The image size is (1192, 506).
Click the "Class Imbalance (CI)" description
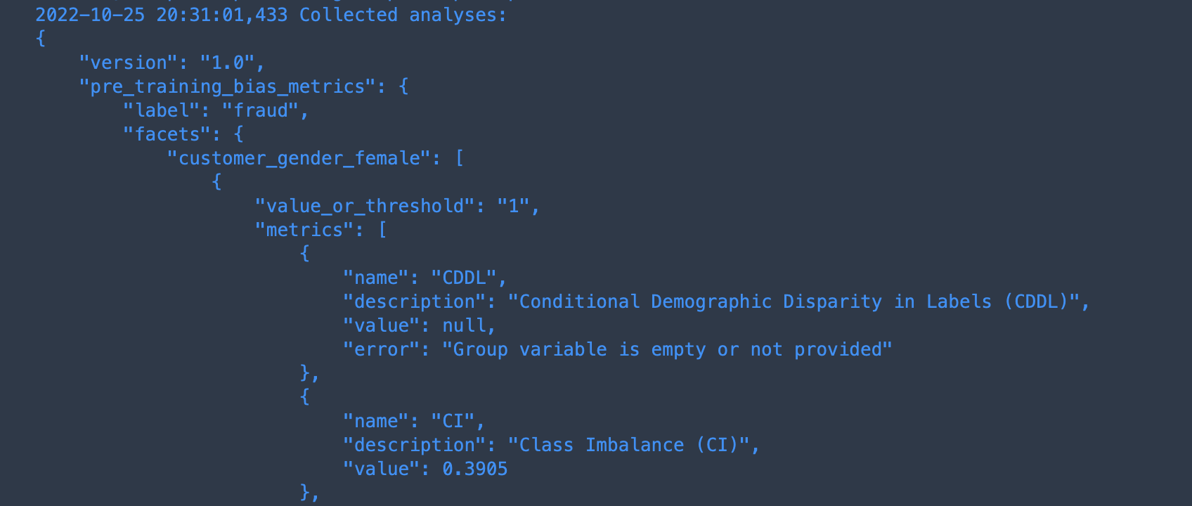629,445
